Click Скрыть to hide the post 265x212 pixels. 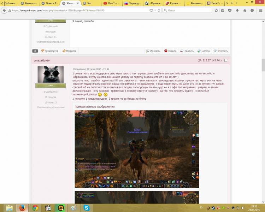click(170, 51)
